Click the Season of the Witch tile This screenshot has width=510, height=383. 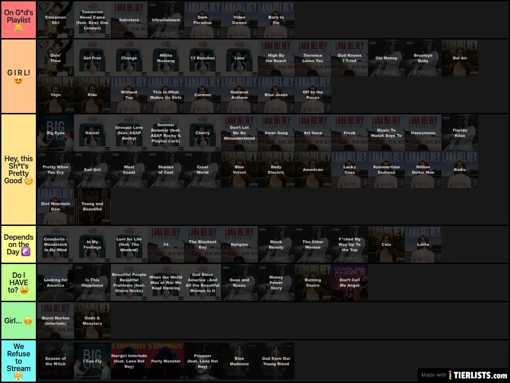tap(56, 361)
